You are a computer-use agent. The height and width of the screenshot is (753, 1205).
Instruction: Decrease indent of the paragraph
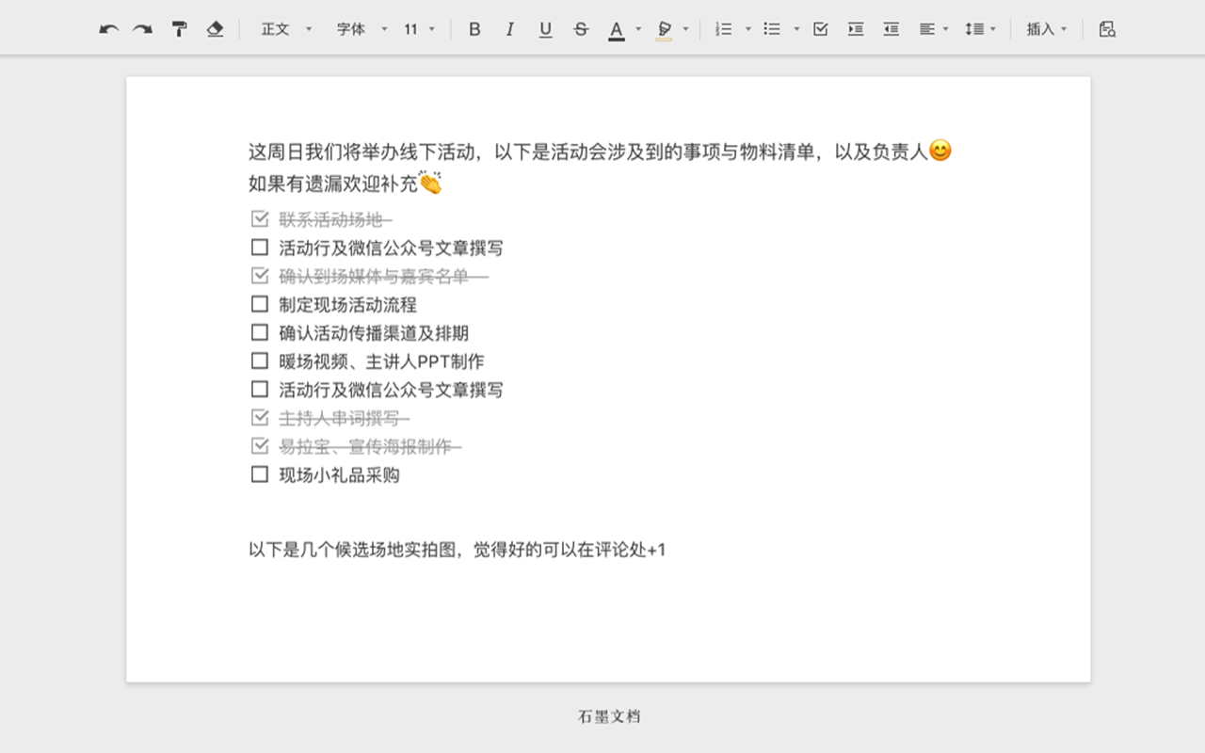tap(891, 29)
